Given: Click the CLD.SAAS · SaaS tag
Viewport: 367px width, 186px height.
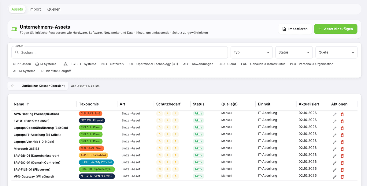Looking at the screenshot, I should pyautogui.click(x=91, y=148).
